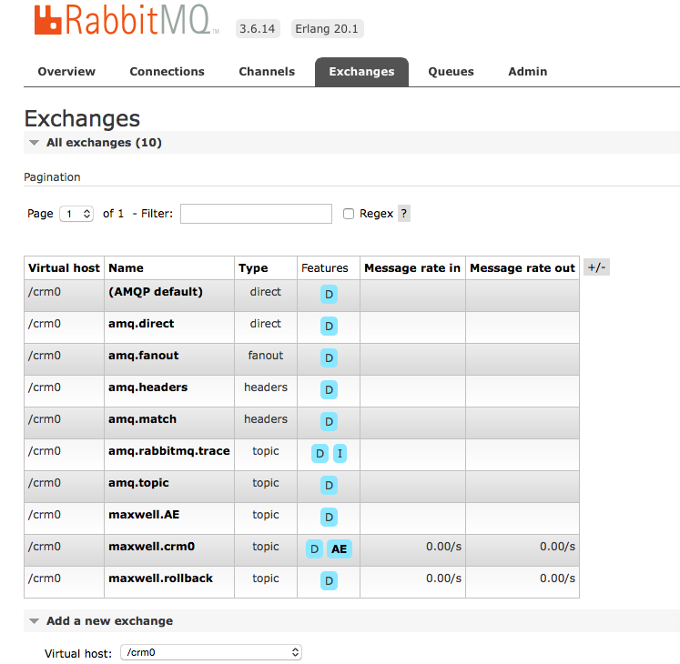The image size is (680, 664).
Task: Click the Features column header
Action: tap(325, 268)
